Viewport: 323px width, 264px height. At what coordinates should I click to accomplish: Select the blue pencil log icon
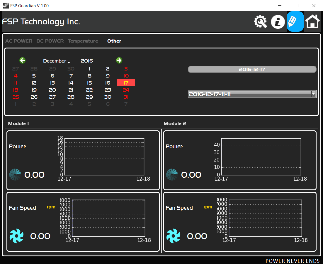point(295,21)
